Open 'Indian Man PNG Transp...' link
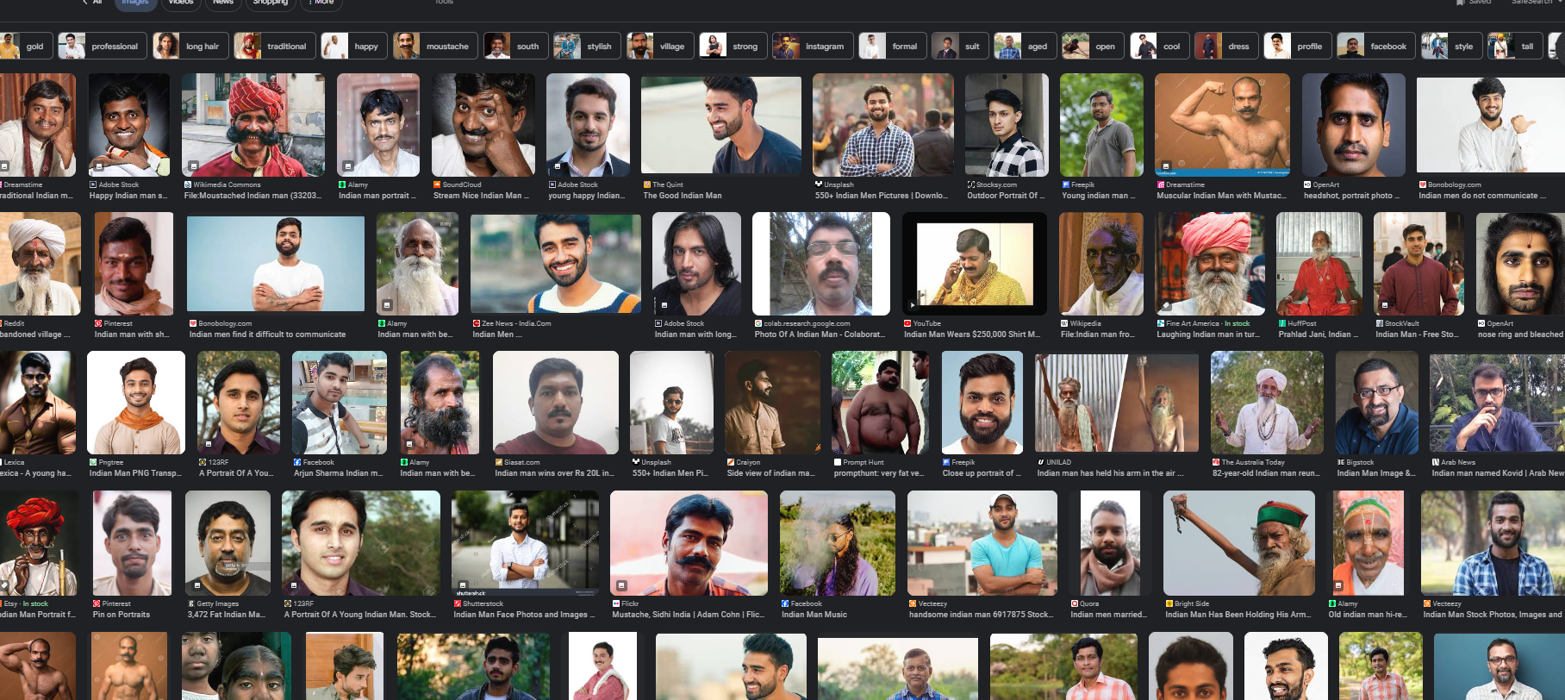The image size is (1565, 700). (x=135, y=473)
